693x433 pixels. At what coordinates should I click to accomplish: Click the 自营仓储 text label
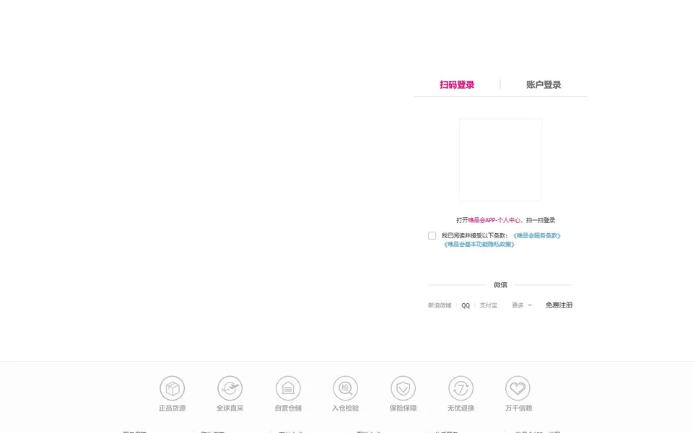coord(288,408)
